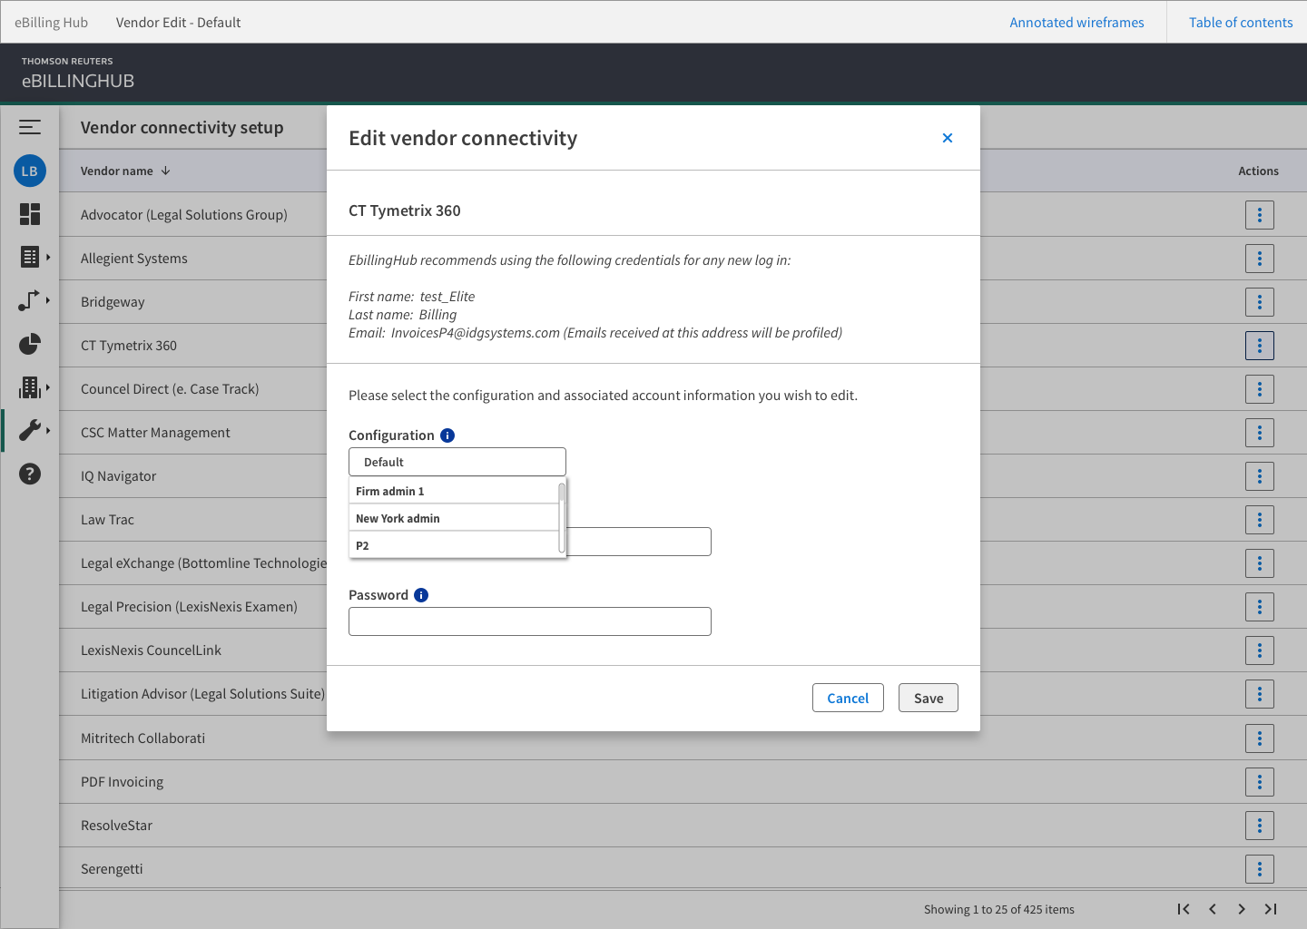Viewport: 1307px width, 929px height.
Task: Open Table of contents link
Action: click(x=1241, y=23)
